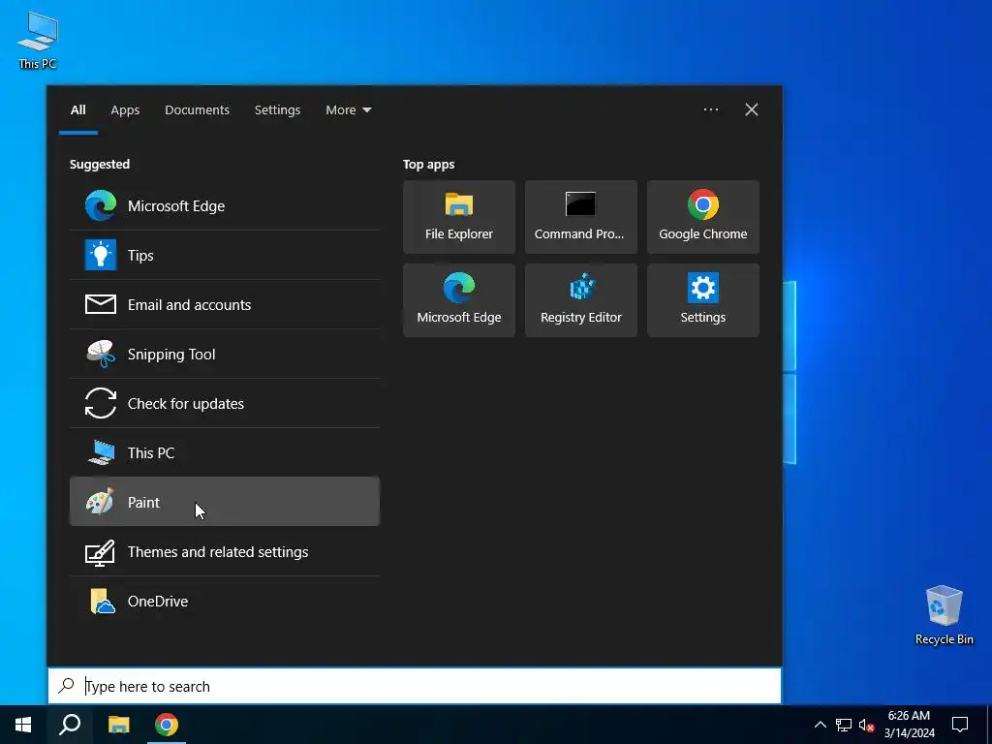992x744 pixels.
Task: Open File Explorer tile in Top apps
Action: pyautogui.click(x=458, y=217)
